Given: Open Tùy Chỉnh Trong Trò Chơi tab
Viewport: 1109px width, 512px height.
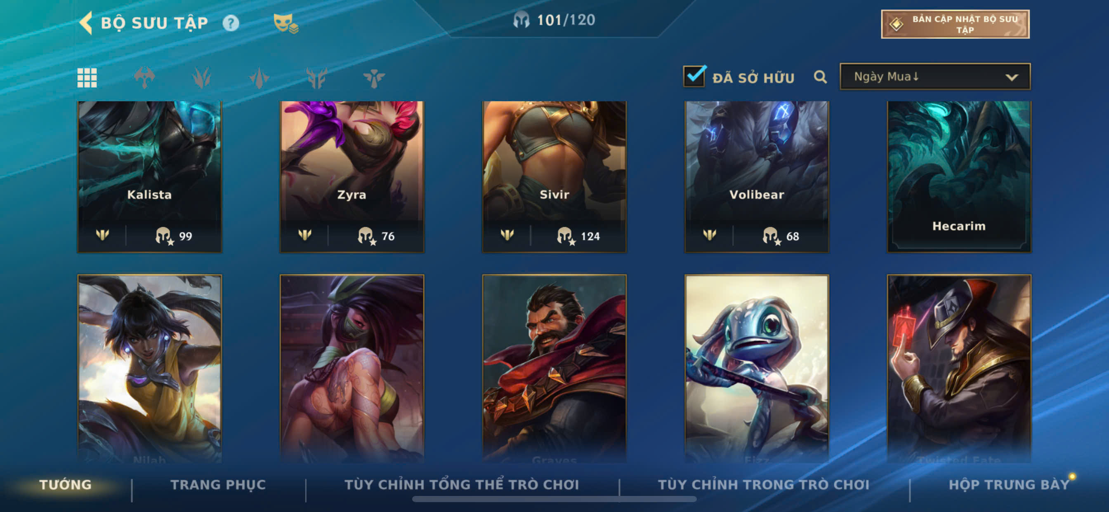Looking at the screenshot, I should [764, 485].
